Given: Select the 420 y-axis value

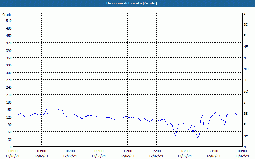Looking at the screenshot, I should tap(9, 43).
